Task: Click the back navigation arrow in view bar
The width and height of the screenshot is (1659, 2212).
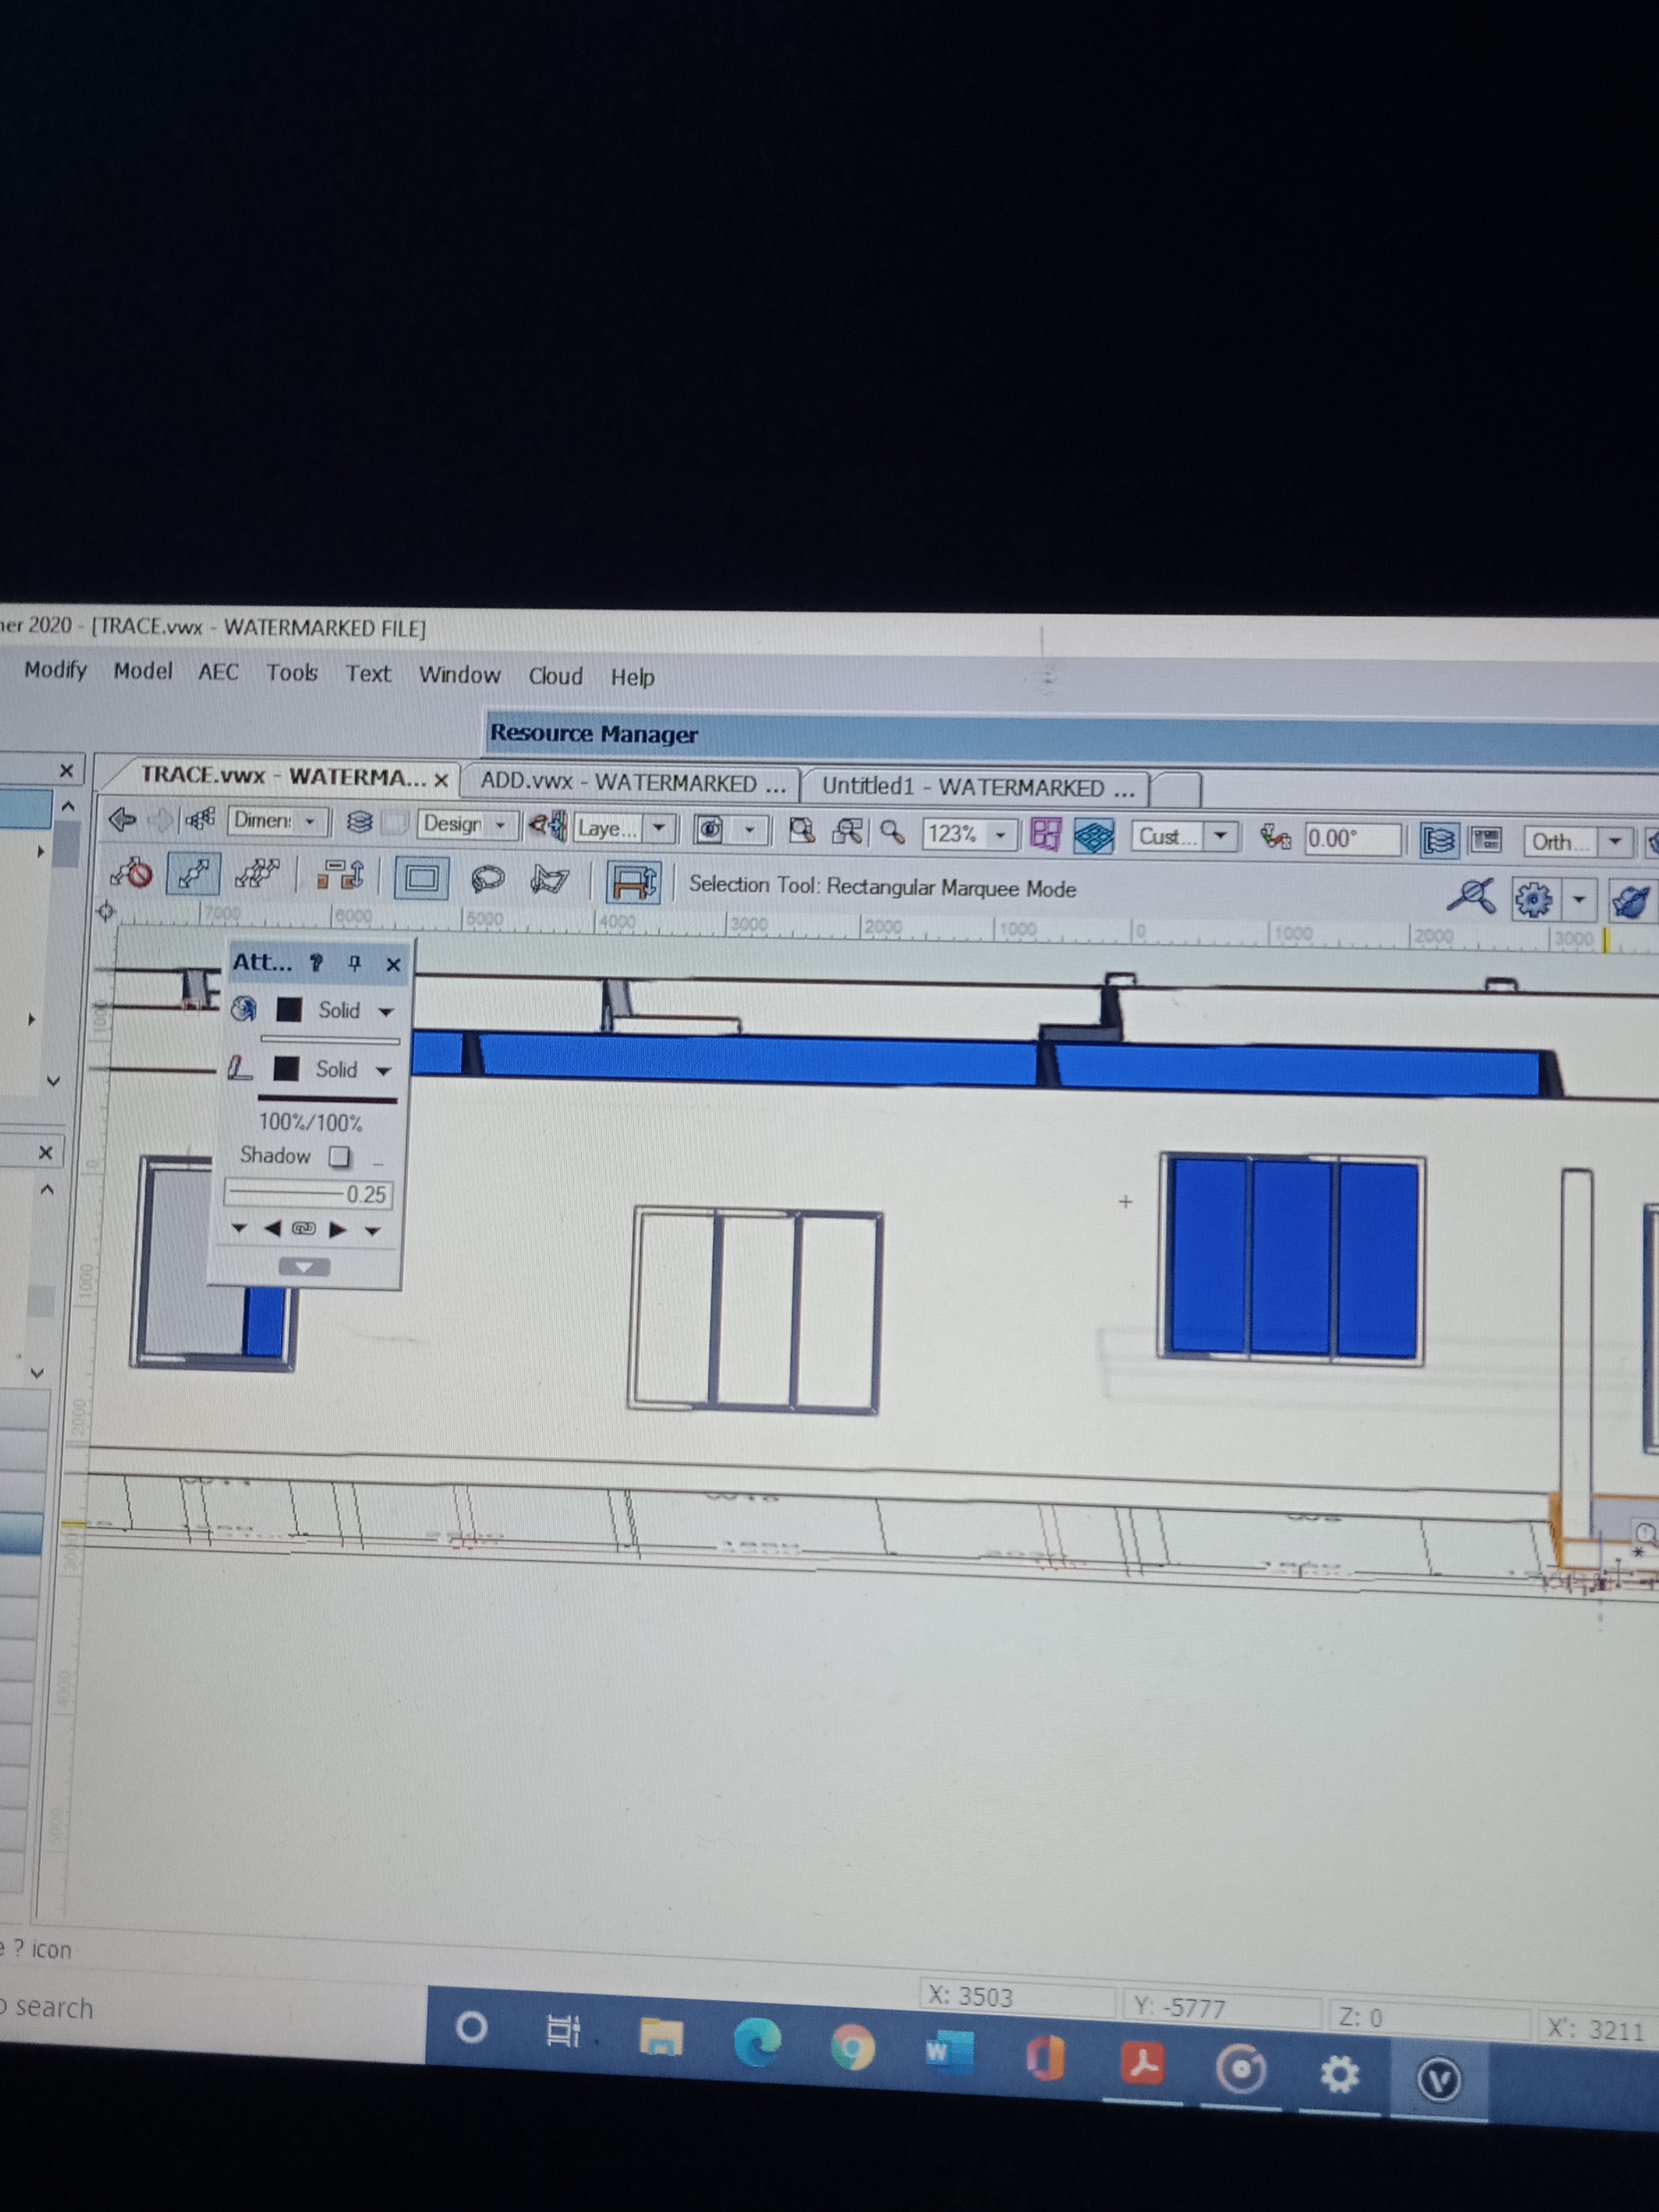Action: pos(122,820)
